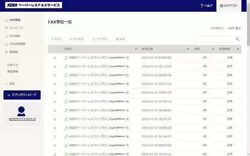Check the row received 2016-01-07 19:07:37
This screenshot has height=156, width=250.
pos(55,93)
